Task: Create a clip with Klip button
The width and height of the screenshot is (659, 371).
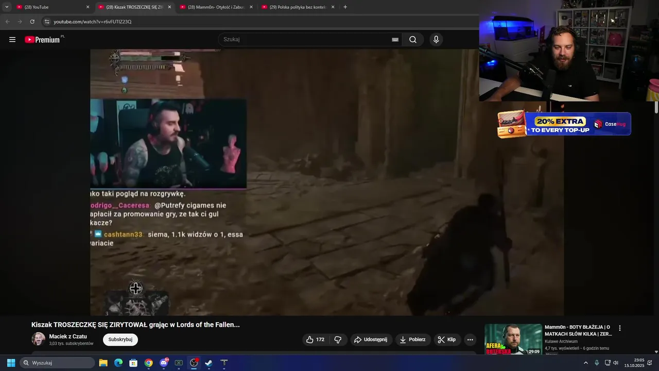Action: 447,340
